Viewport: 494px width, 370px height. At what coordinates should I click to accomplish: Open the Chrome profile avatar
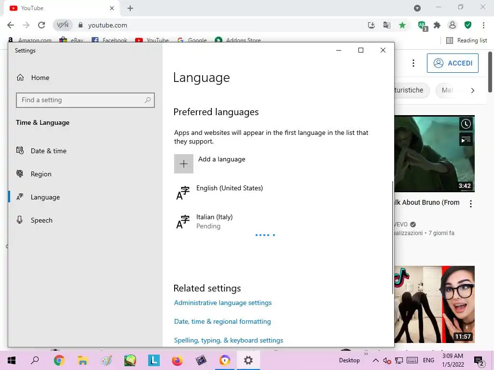pos(453,25)
